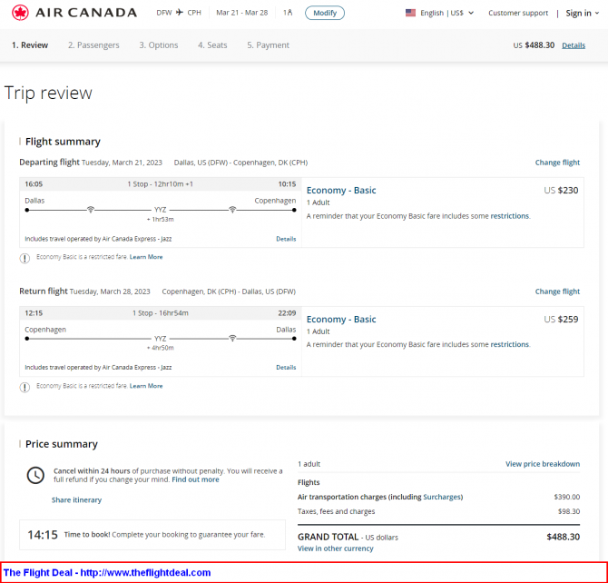Click the US flag icon
The width and height of the screenshot is (608, 583).
(410, 13)
